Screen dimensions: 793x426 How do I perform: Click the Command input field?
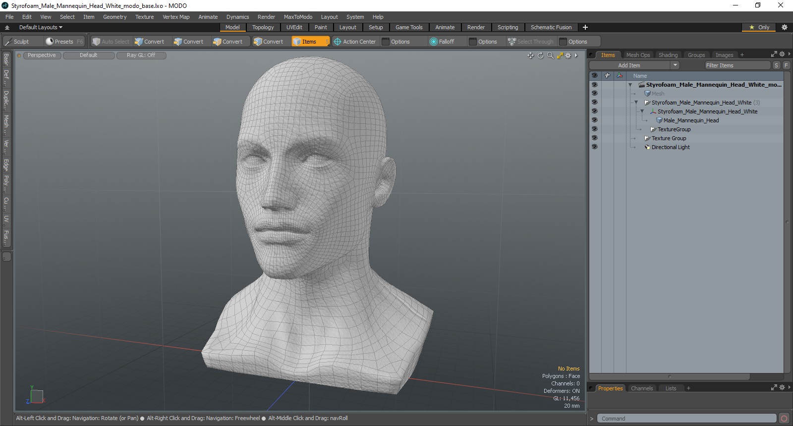tap(686, 419)
